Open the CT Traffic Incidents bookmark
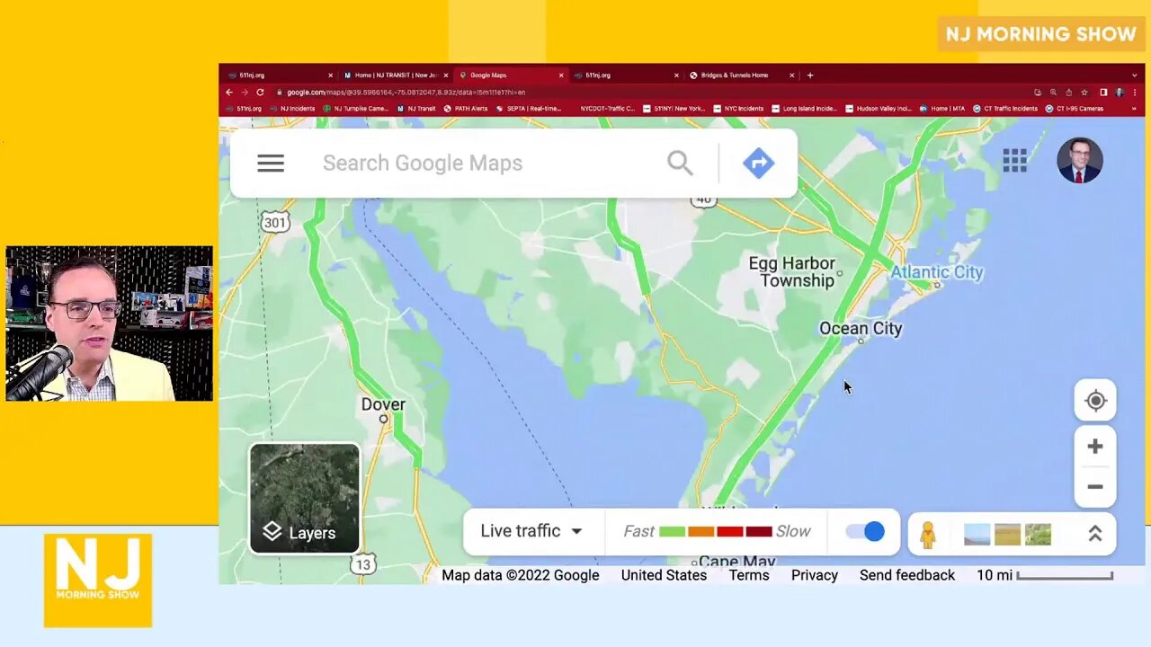Image resolution: width=1151 pixels, height=647 pixels. click(1005, 109)
